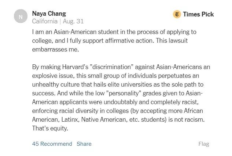Click the Times Pick gold T badge

pyautogui.click(x=177, y=14)
